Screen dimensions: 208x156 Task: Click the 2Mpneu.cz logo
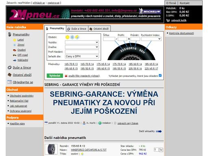click(35, 15)
